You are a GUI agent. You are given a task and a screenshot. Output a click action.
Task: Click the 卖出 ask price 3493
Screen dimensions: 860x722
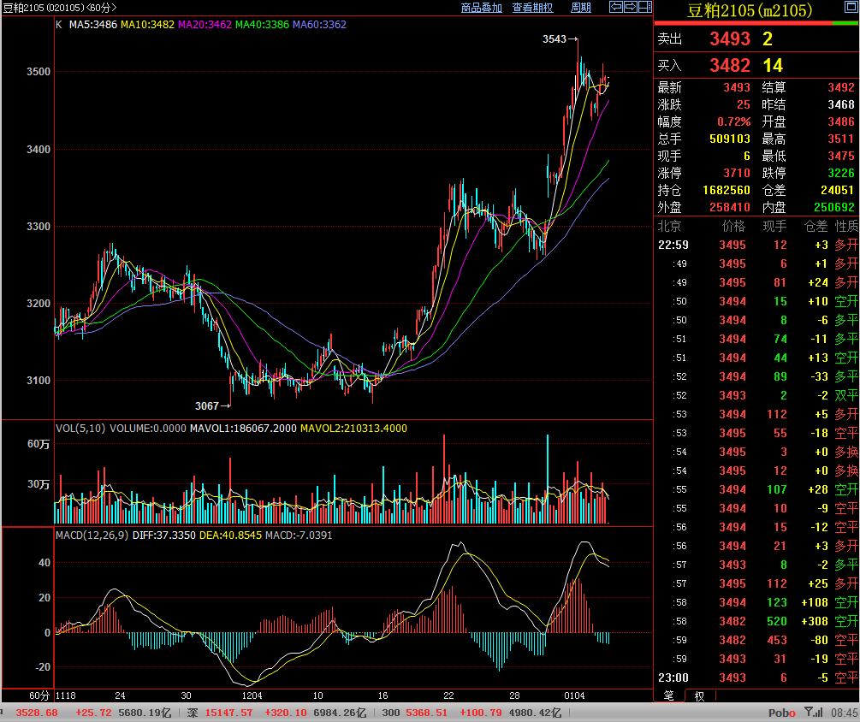coord(729,39)
